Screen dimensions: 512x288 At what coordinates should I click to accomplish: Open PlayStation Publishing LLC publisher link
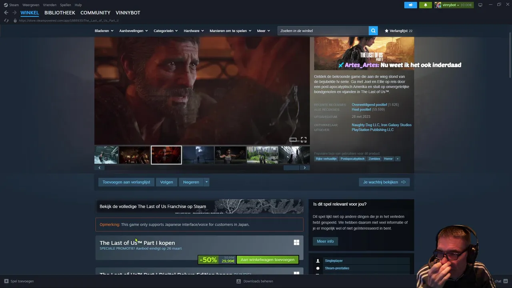(373, 130)
